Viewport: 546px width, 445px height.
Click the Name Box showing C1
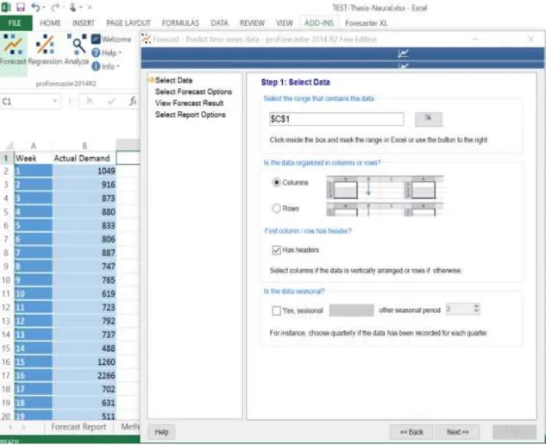pyautogui.click(x=27, y=101)
